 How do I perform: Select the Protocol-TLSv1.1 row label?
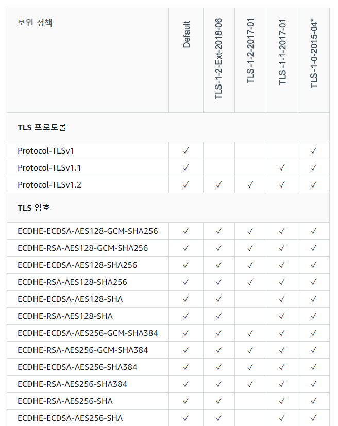pyautogui.click(x=49, y=168)
